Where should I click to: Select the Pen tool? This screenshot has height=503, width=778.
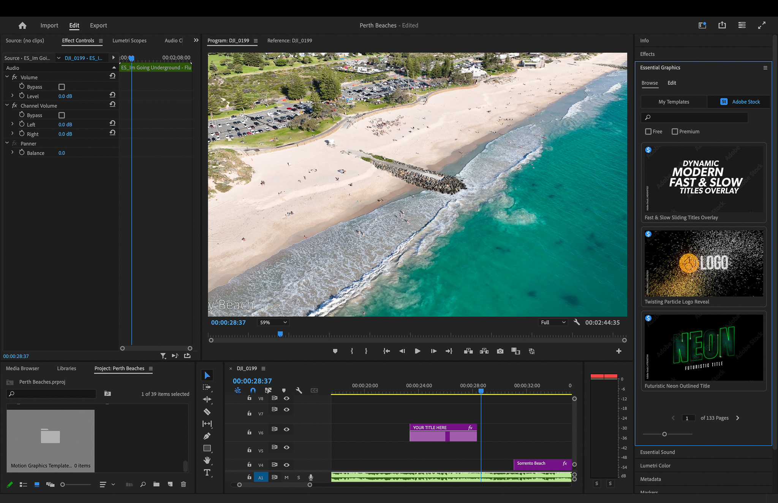pos(207,436)
